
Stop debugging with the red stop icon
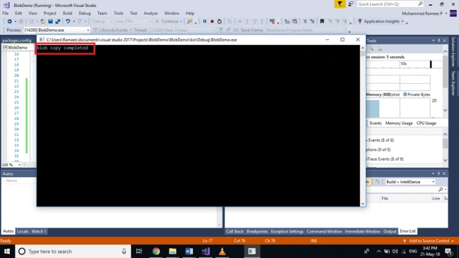(212, 21)
